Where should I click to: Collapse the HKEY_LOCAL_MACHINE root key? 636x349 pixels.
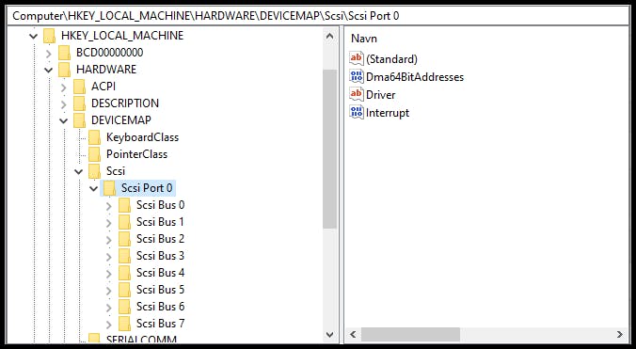coord(34,36)
